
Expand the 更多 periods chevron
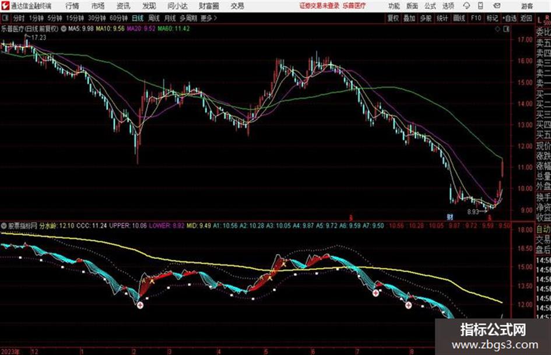(209, 18)
